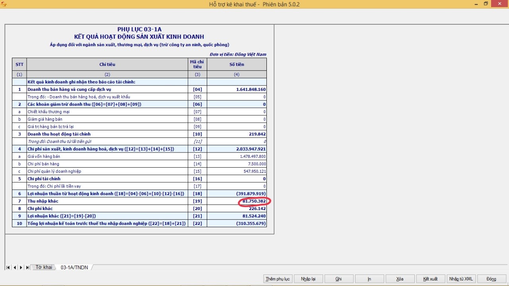This screenshot has height=286, width=509.
Task: Minimize the Hỗ trợ kê khai thuế window
Action: click(476, 4)
